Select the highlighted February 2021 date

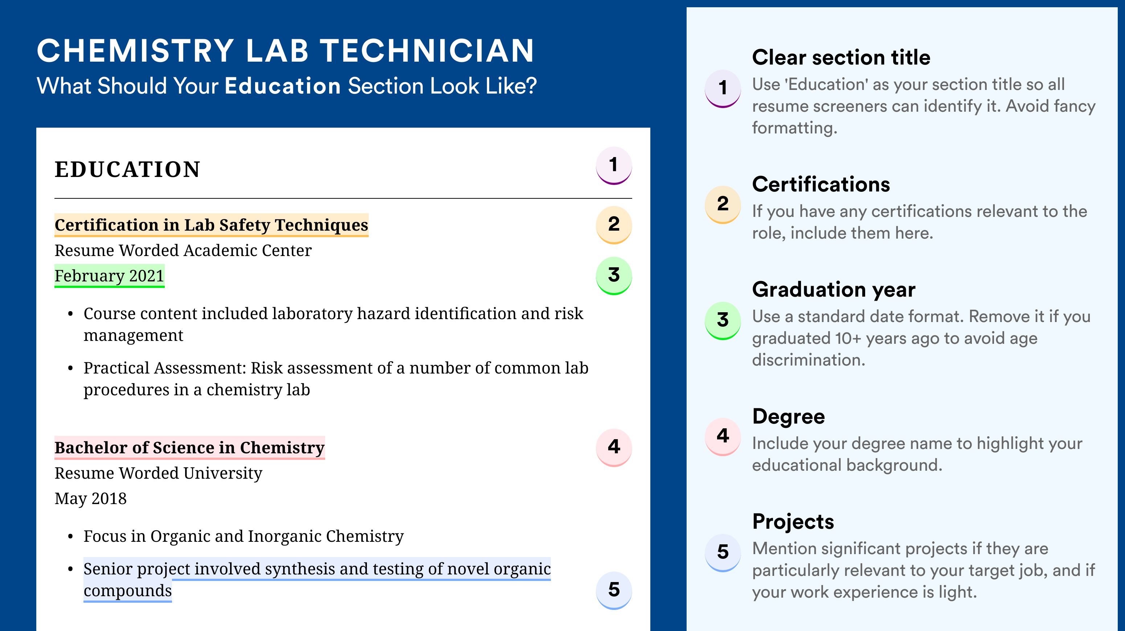pos(109,276)
